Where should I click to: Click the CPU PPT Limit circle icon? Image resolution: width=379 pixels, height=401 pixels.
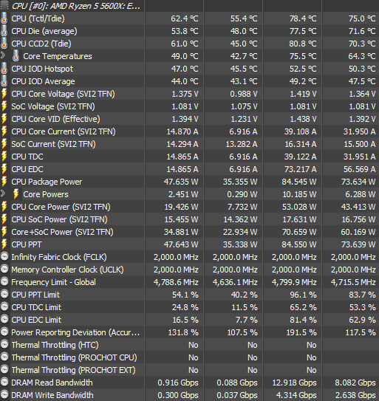coord(4,294)
